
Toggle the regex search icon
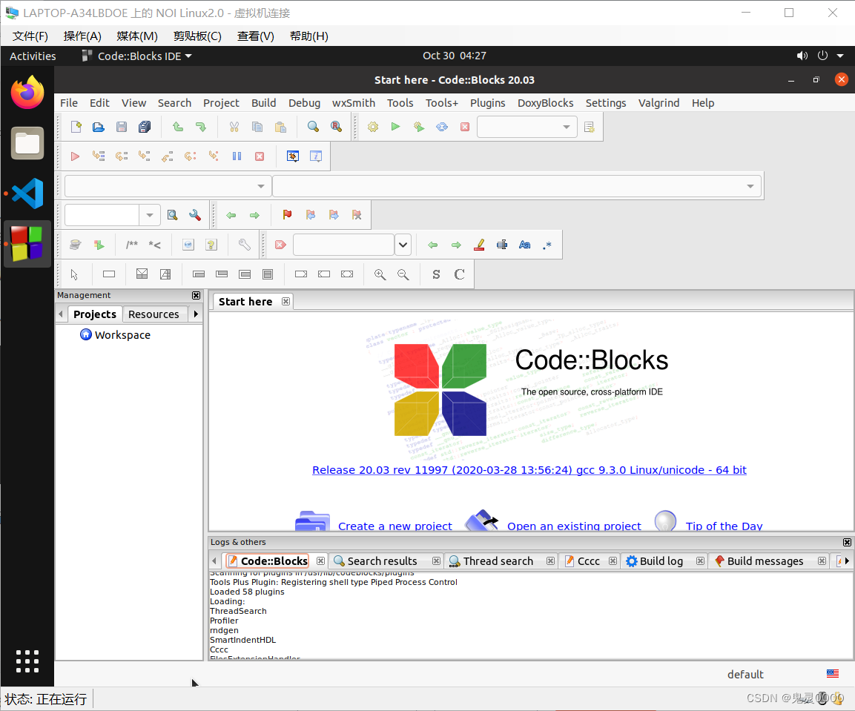point(547,245)
